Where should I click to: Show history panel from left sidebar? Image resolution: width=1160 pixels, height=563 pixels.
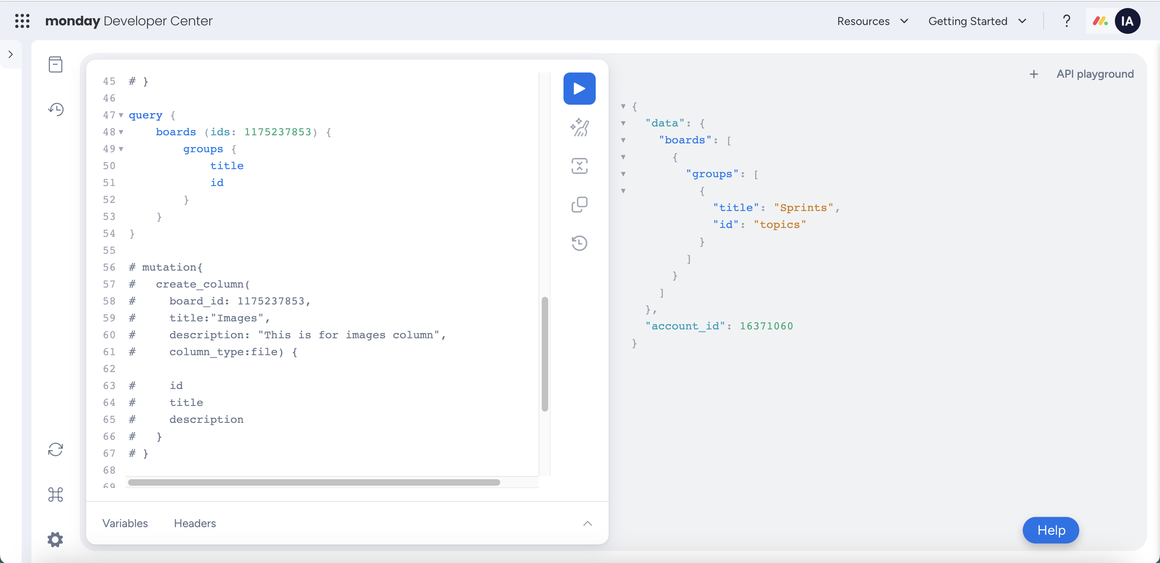click(56, 109)
